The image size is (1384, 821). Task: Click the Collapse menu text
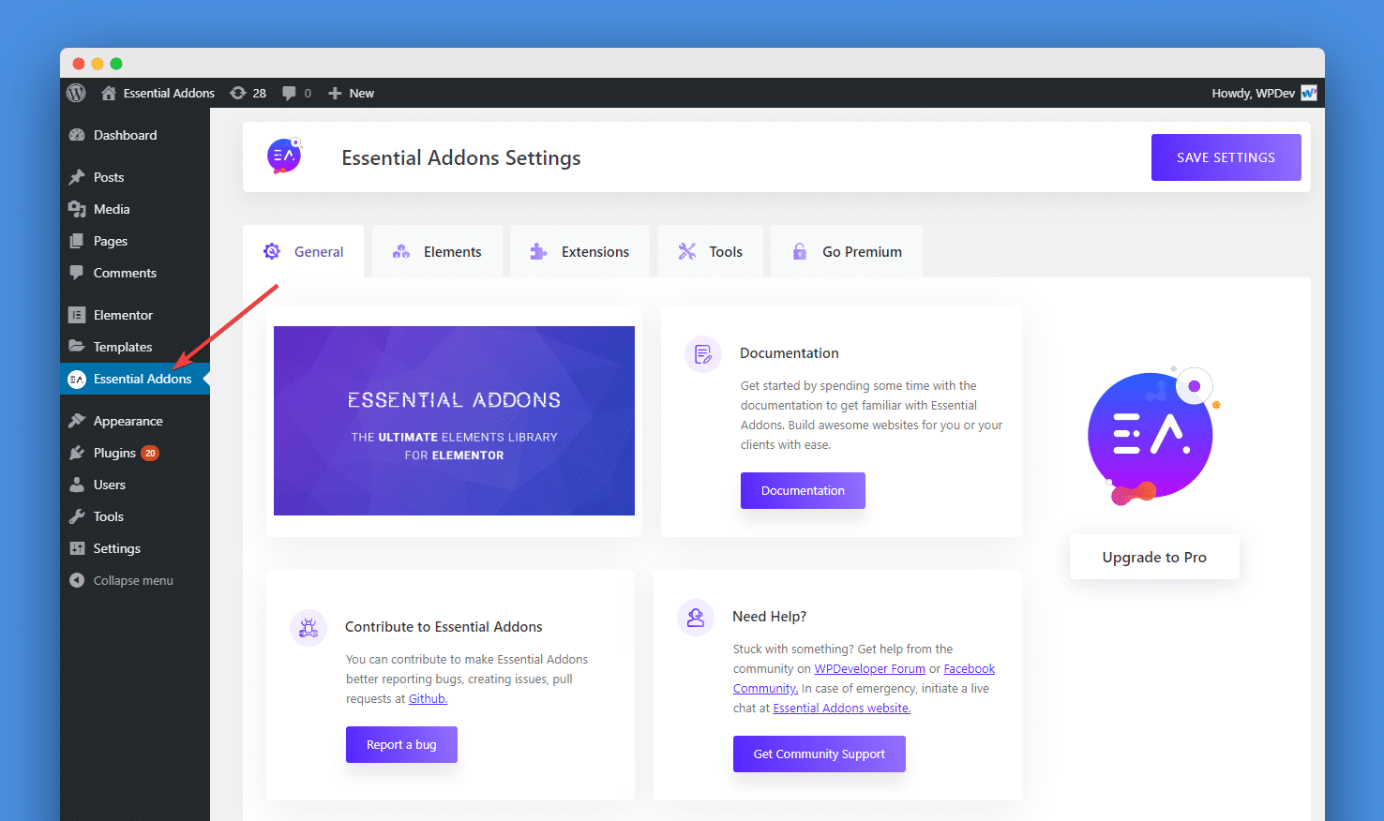[133, 580]
